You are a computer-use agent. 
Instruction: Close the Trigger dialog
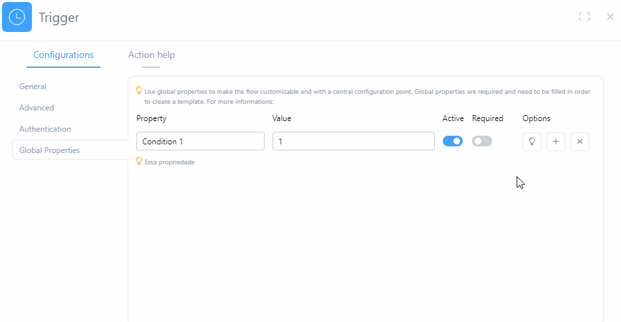pyautogui.click(x=610, y=17)
